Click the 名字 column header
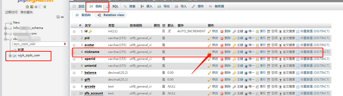 88,26
